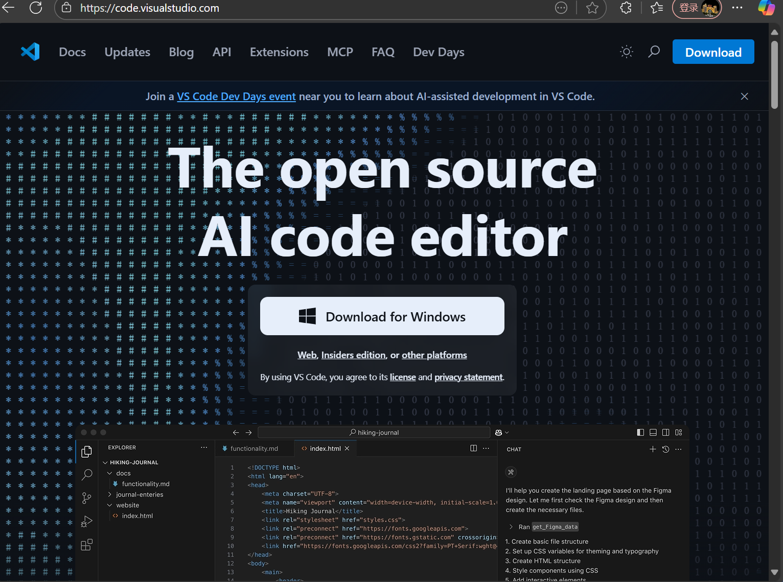The width and height of the screenshot is (783, 582).
Task: Add page to favorites star icon
Action: 592,8
